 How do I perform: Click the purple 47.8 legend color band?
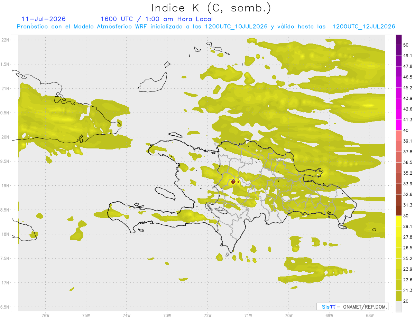coord(399,61)
